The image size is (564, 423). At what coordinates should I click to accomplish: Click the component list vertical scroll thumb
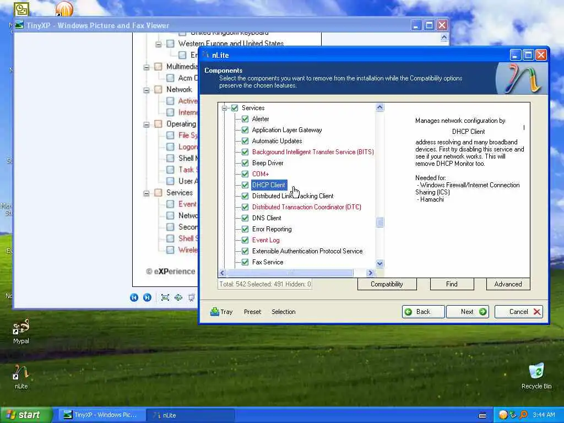coord(380,223)
